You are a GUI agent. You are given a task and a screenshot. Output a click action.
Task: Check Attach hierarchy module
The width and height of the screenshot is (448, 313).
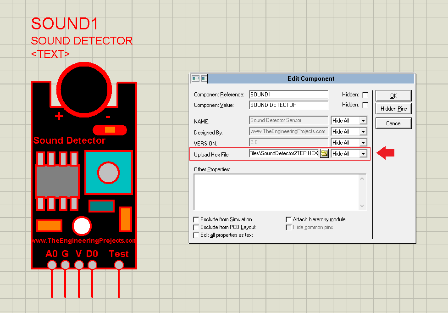coord(289,219)
